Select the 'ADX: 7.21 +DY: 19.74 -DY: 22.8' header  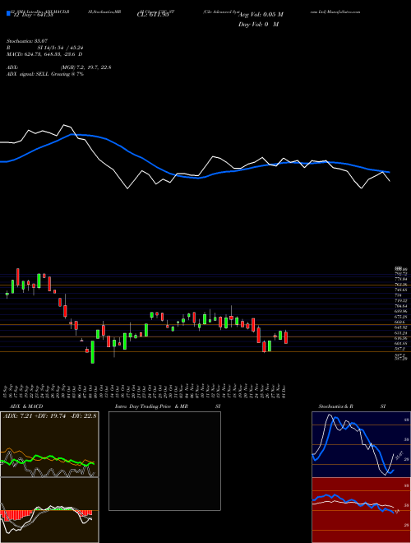[x=50, y=416]
